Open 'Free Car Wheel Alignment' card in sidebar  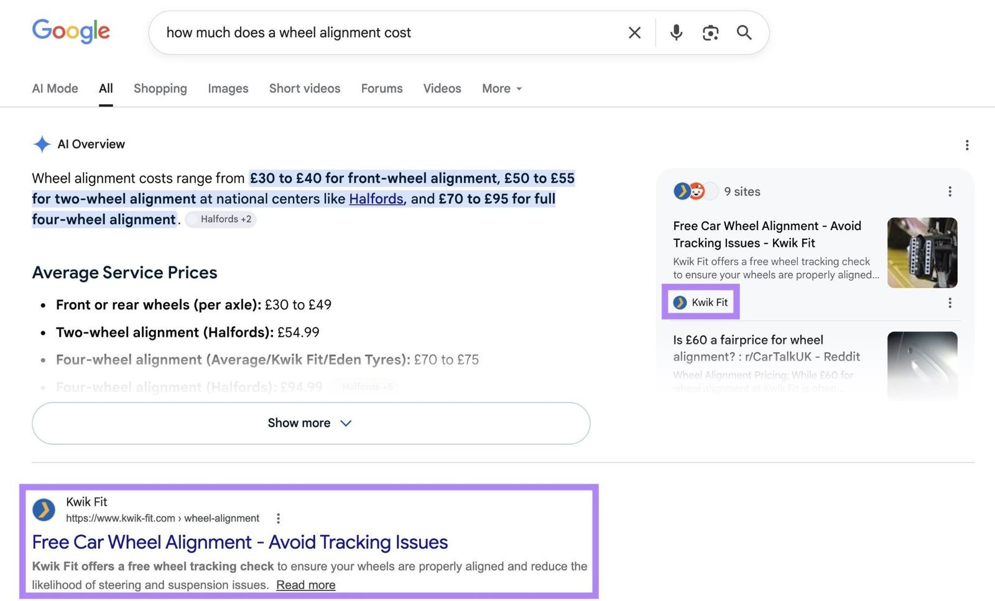click(x=767, y=234)
